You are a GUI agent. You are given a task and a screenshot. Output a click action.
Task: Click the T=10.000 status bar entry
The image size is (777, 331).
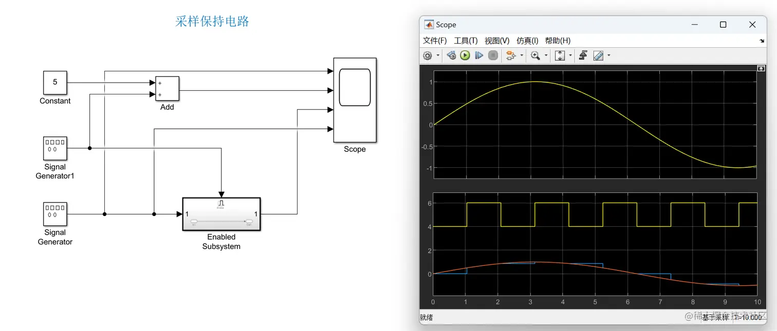coord(747,318)
